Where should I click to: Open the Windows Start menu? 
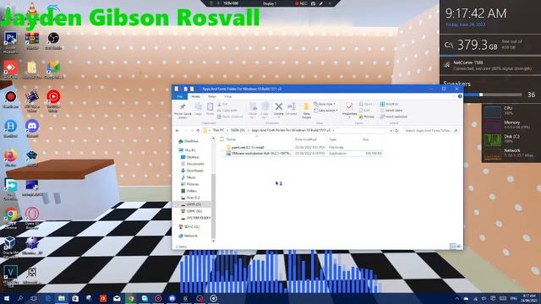tap(6, 298)
